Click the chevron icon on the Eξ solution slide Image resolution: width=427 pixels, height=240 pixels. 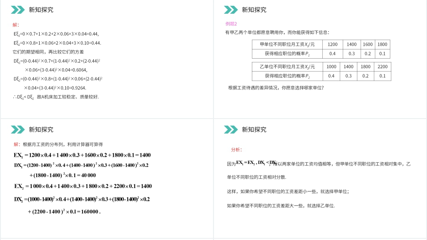(x=18, y=10)
